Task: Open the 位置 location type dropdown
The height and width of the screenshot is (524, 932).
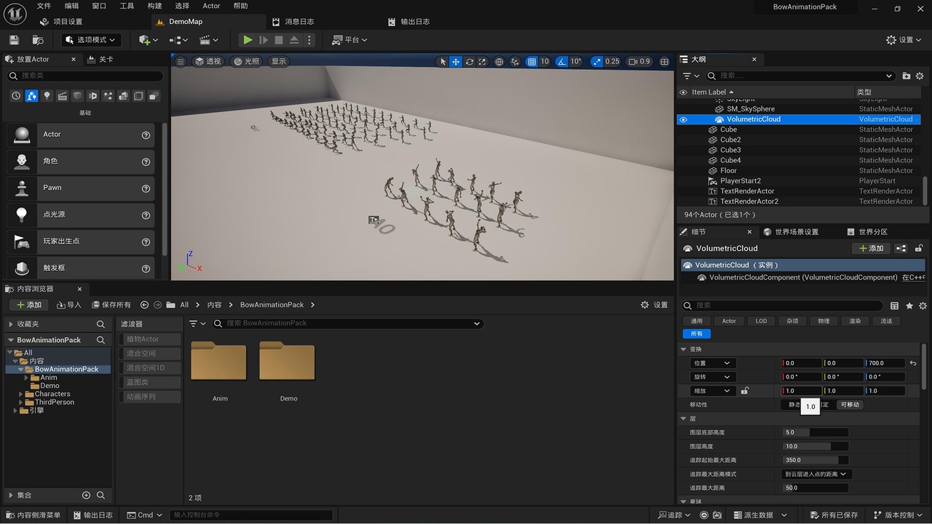Action: point(713,363)
